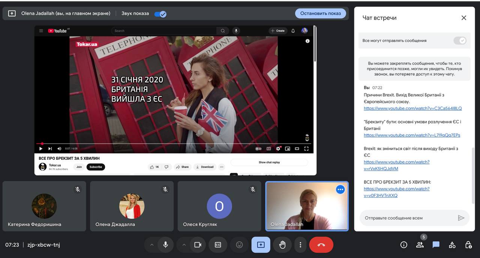
Task: Open the YouTube account avatar menu
Action: 304,31
